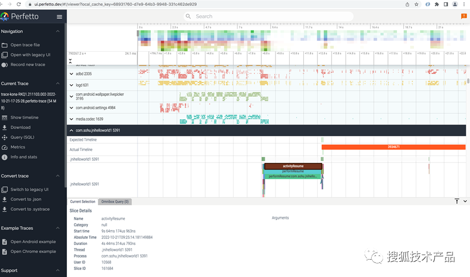470x277 pixels.
Task: Move details panel to top with arrow icon
Action: pos(457,202)
